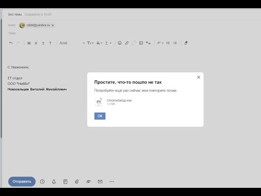Open the font size Tт dropdown

[90, 43]
